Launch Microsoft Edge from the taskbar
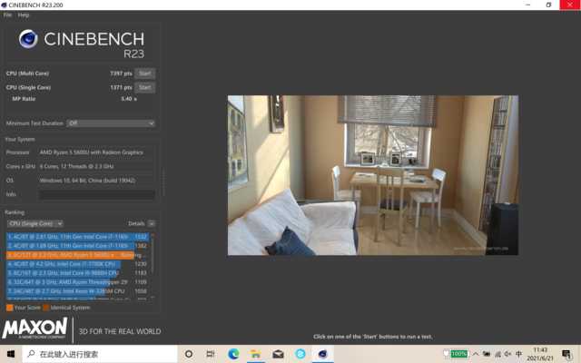Screen dimensions: 581x363 [x=233, y=354]
